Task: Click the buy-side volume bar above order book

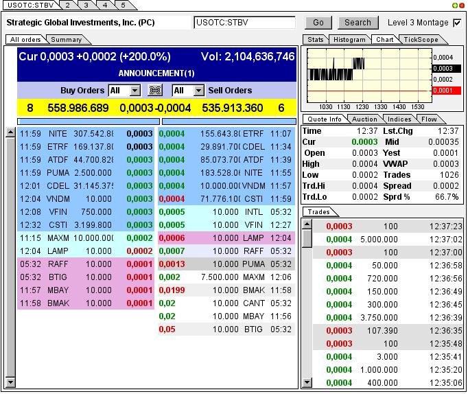Action: tap(89, 121)
